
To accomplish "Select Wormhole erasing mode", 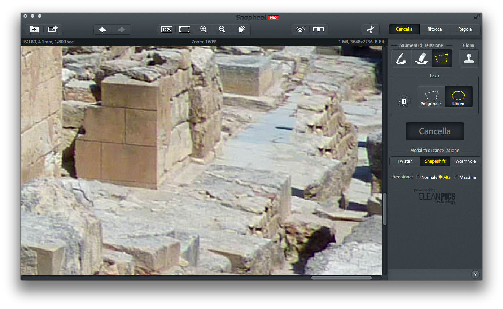I will point(465,161).
